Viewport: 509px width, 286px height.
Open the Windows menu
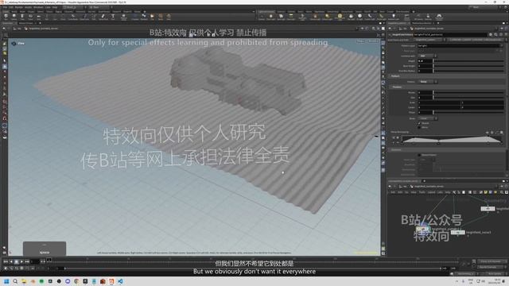point(38,7)
